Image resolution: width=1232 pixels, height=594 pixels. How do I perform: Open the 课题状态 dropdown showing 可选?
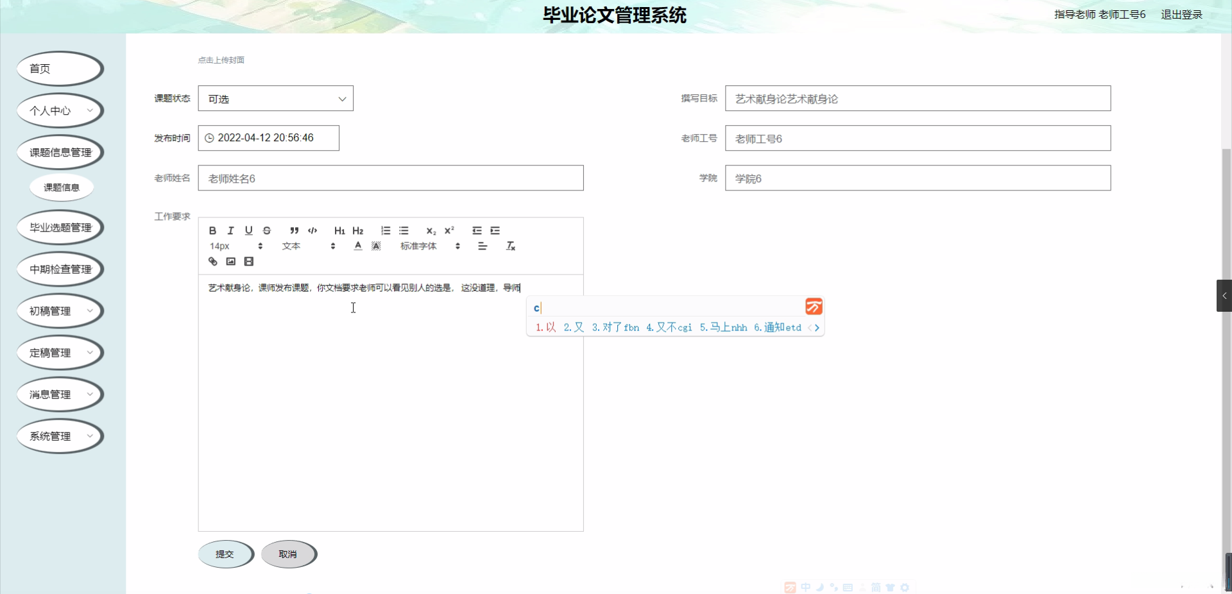(276, 99)
